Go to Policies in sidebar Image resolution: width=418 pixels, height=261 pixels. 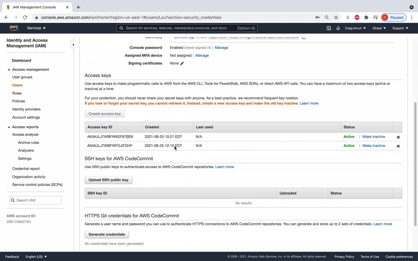point(19,101)
